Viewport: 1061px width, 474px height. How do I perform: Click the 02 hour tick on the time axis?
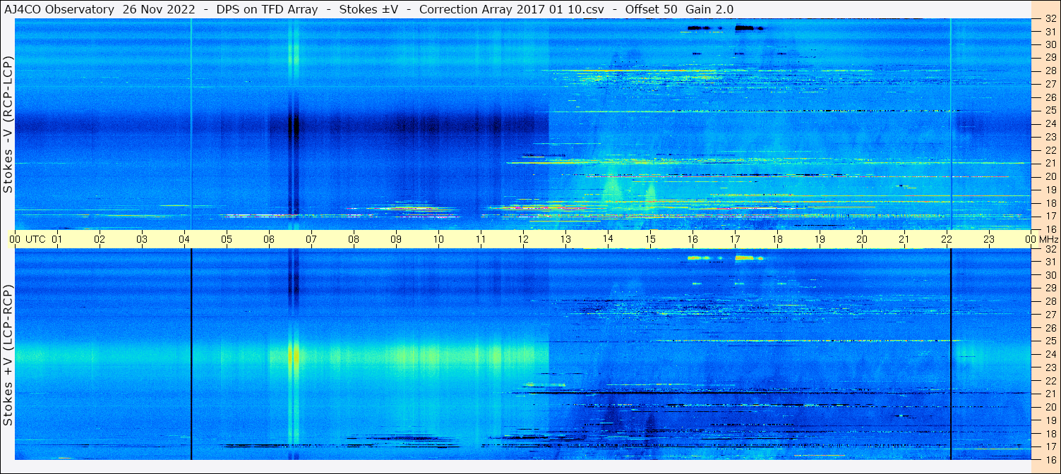tap(100, 239)
